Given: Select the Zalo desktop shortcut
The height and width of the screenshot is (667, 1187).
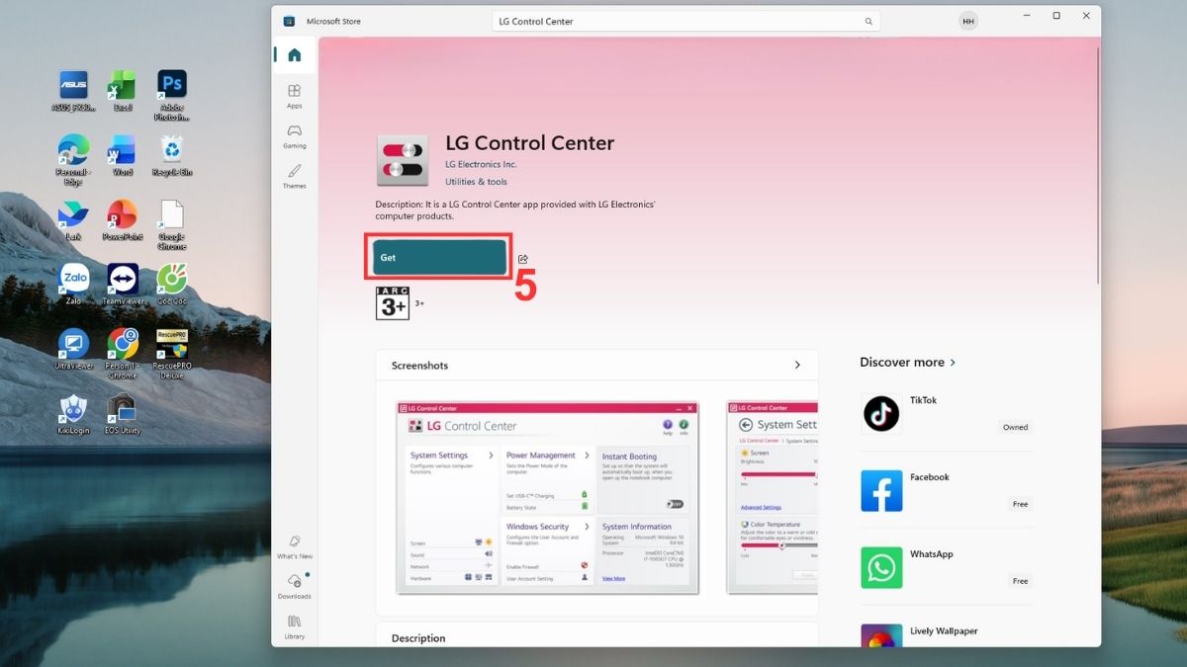Looking at the screenshot, I should tap(73, 285).
